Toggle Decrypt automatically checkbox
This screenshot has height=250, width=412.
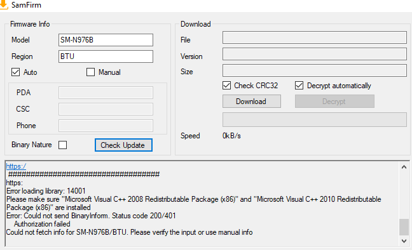pyautogui.click(x=299, y=86)
